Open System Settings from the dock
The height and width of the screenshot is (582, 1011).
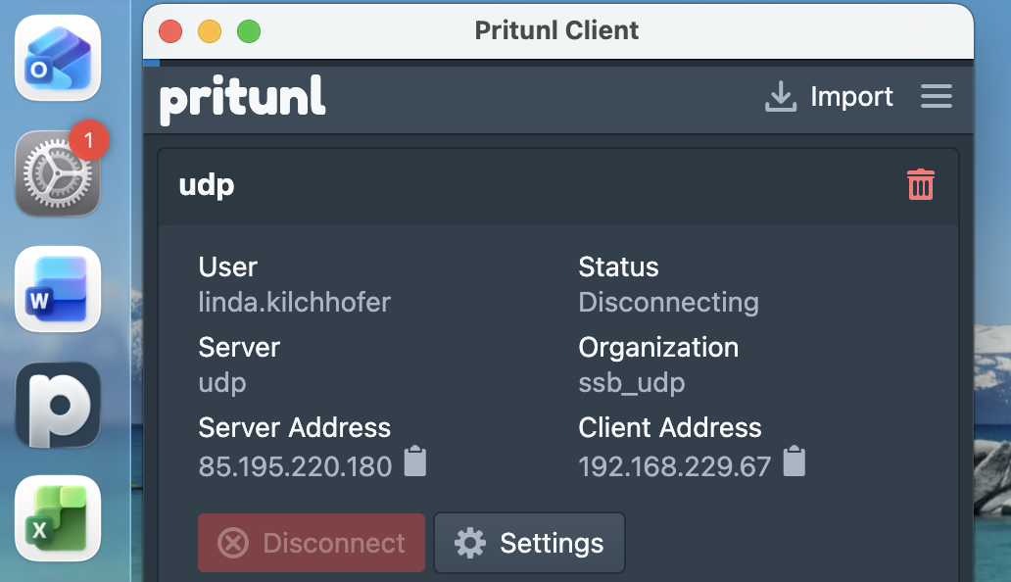(58, 173)
